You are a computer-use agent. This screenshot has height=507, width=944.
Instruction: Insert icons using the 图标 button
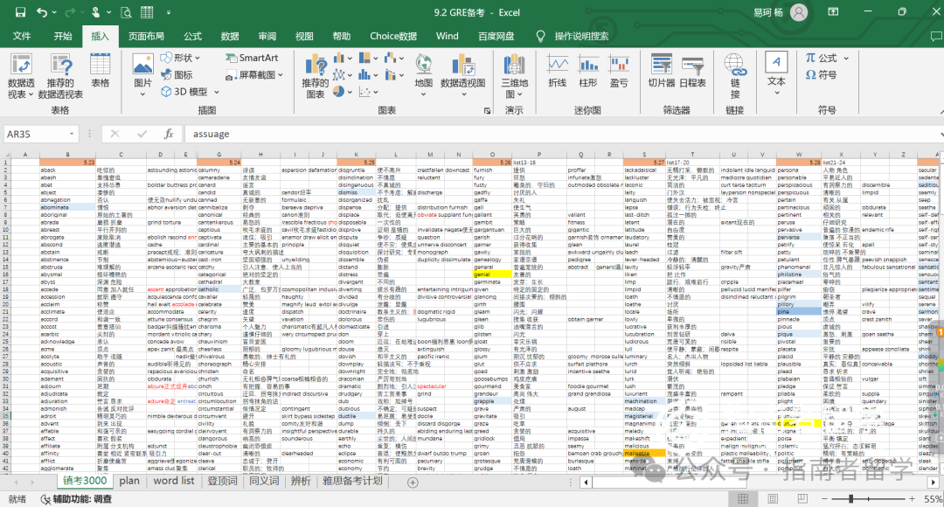tap(177, 74)
